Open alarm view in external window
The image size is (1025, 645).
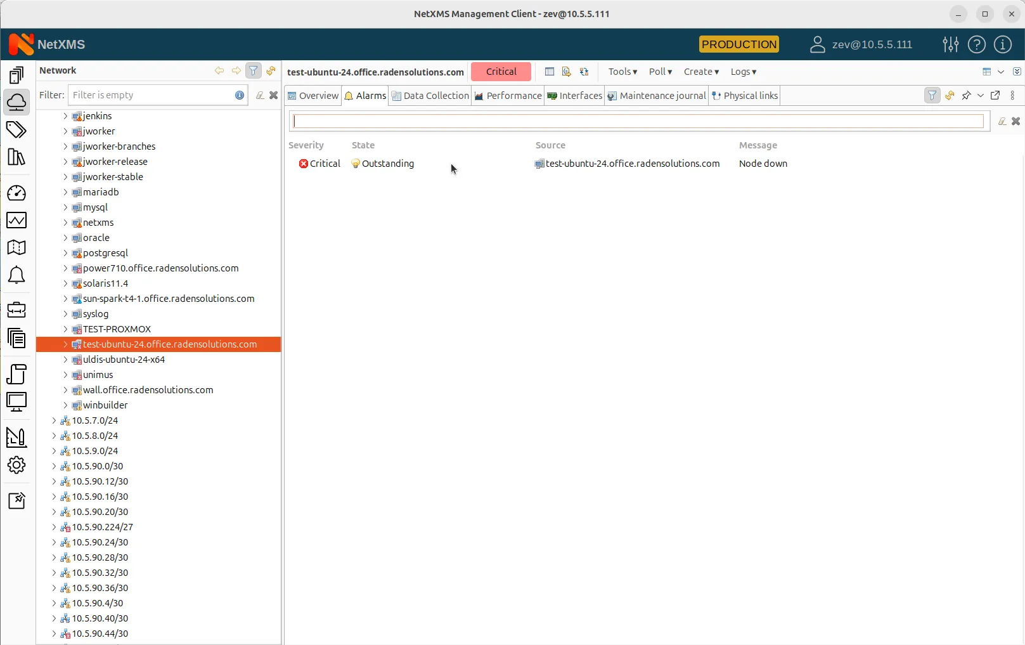point(995,95)
